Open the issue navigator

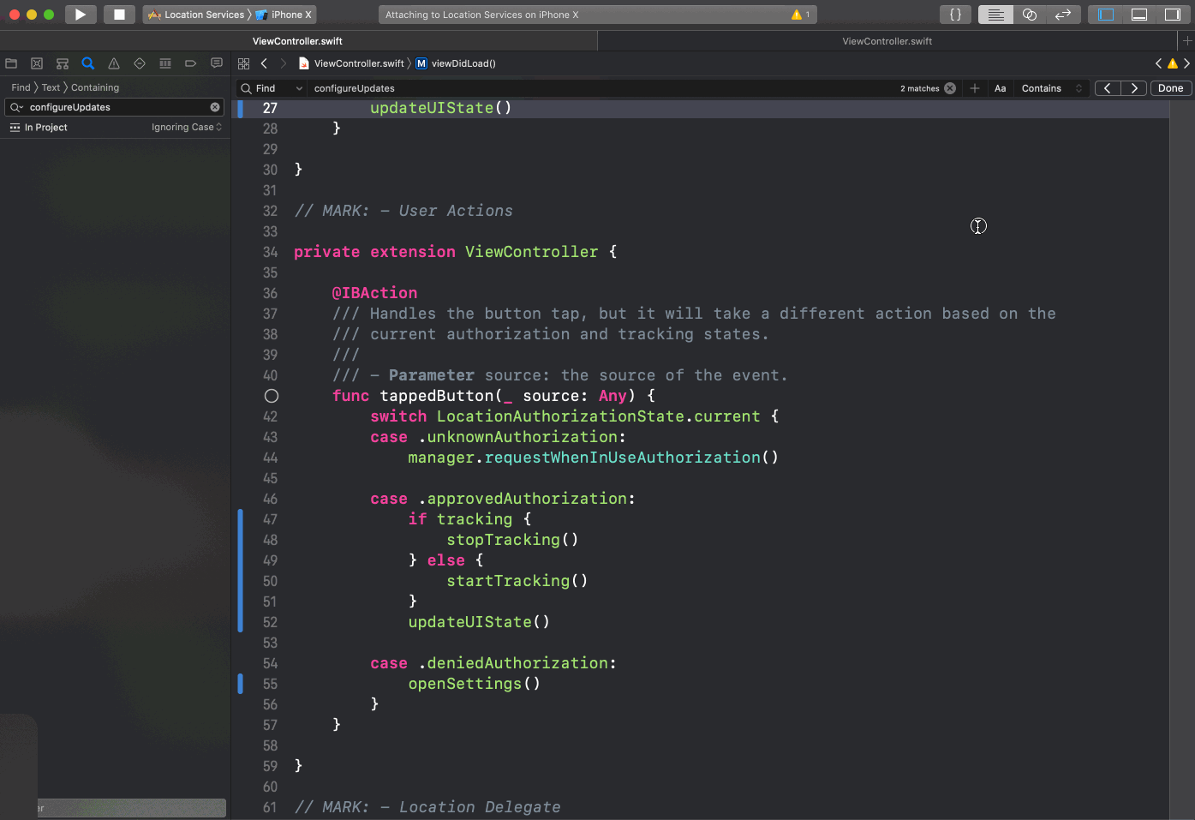(x=114, y=63)
